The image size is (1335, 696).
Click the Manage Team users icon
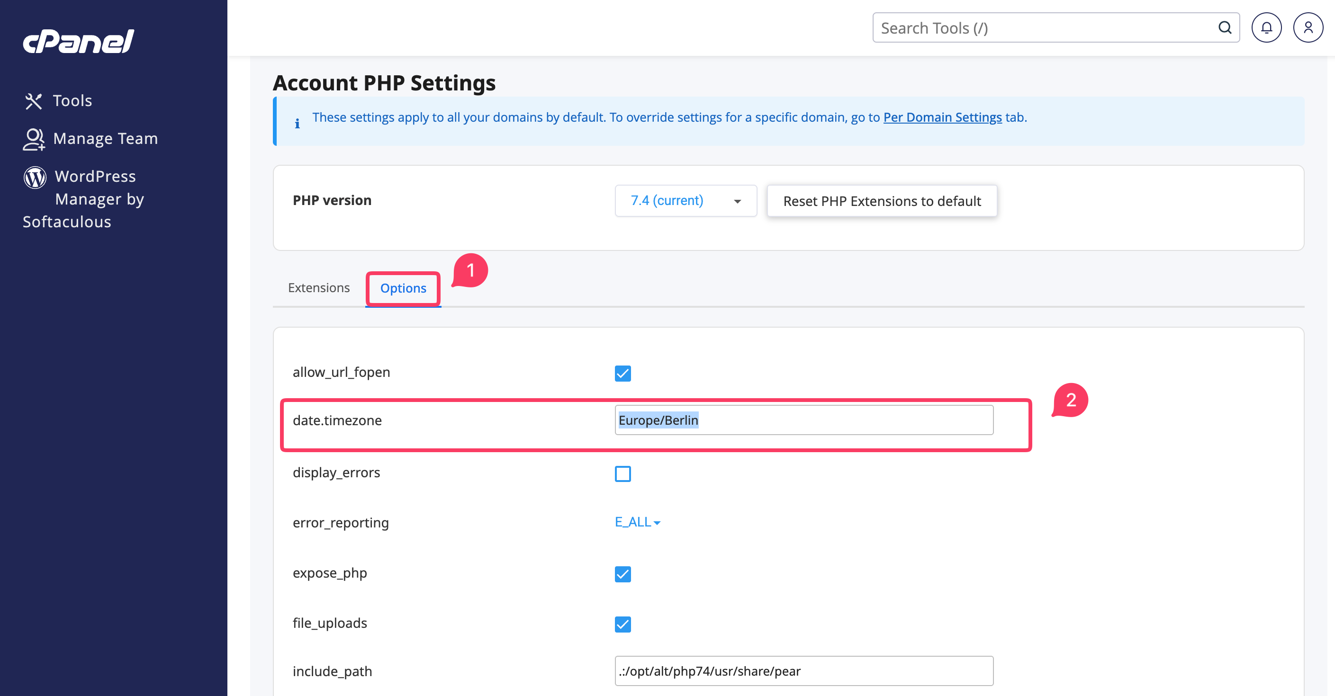(34, 139)
